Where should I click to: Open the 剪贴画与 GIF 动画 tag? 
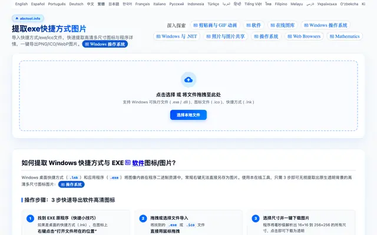click(x=215, y=25)
